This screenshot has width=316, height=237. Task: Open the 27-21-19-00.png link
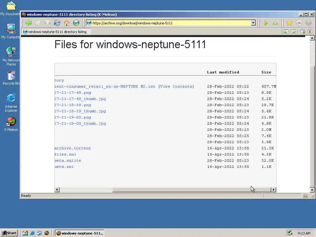73,117
